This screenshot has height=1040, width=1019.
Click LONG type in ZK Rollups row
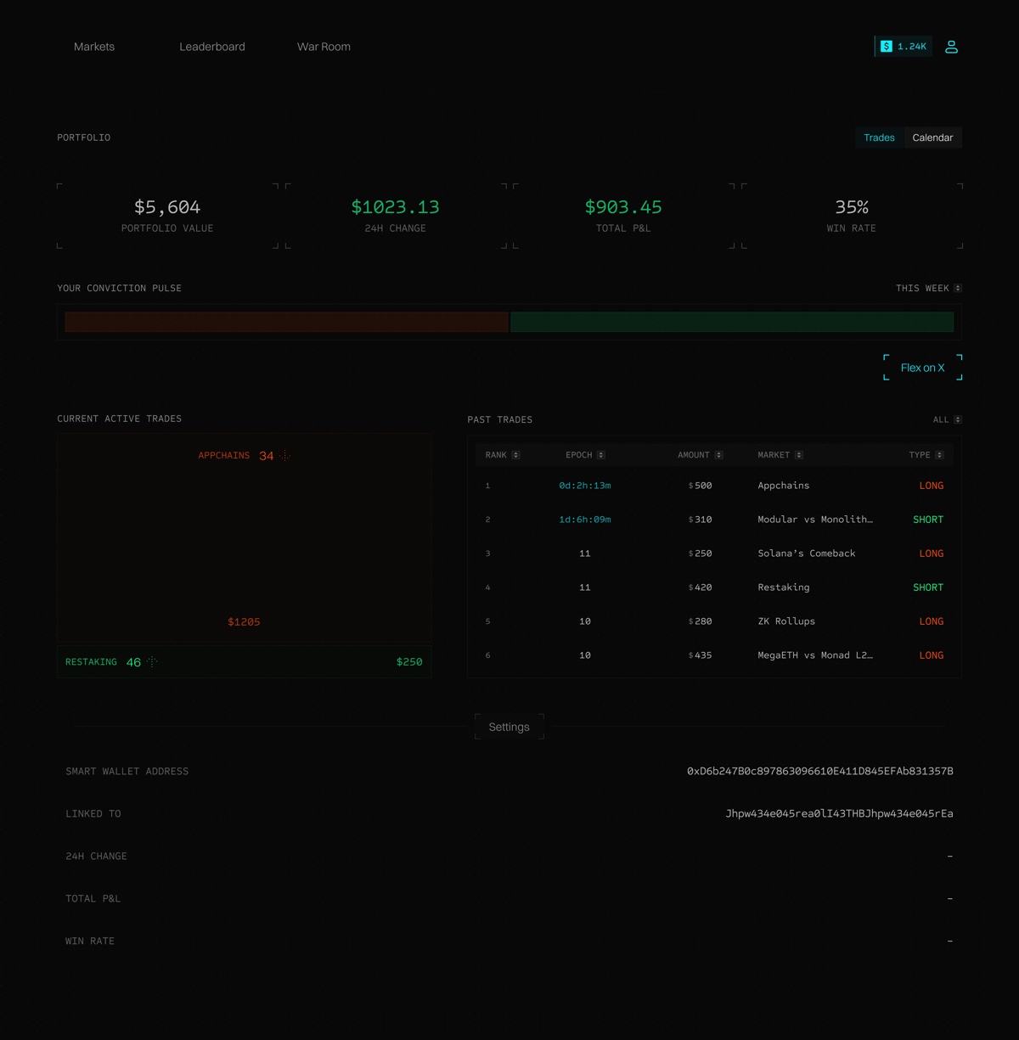[932, 621]
